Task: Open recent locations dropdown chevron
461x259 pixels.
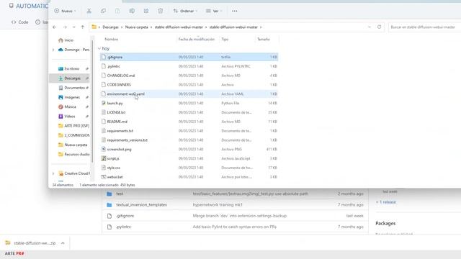Action: click(x=73, y=27)
